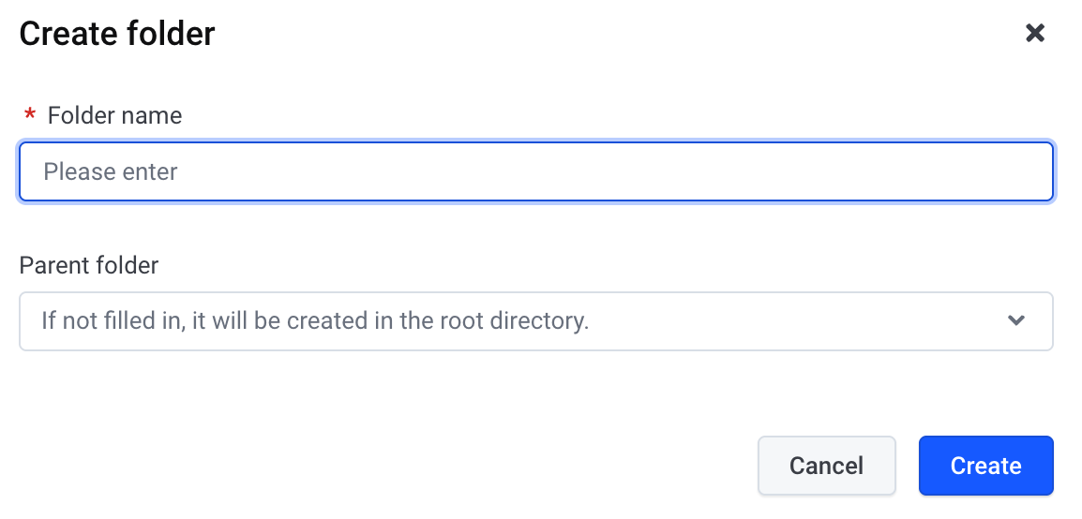Screen dimensions: 1082x519
Task: Dismiss dialog using the Cancel button
Action: pyautogui.click(x=827, y=466)
